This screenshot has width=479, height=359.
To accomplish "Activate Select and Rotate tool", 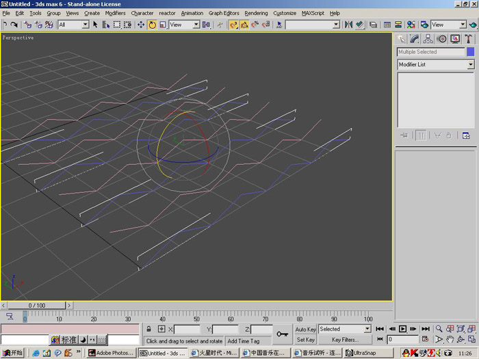I will pyautogui.click(x=152, y=25).
